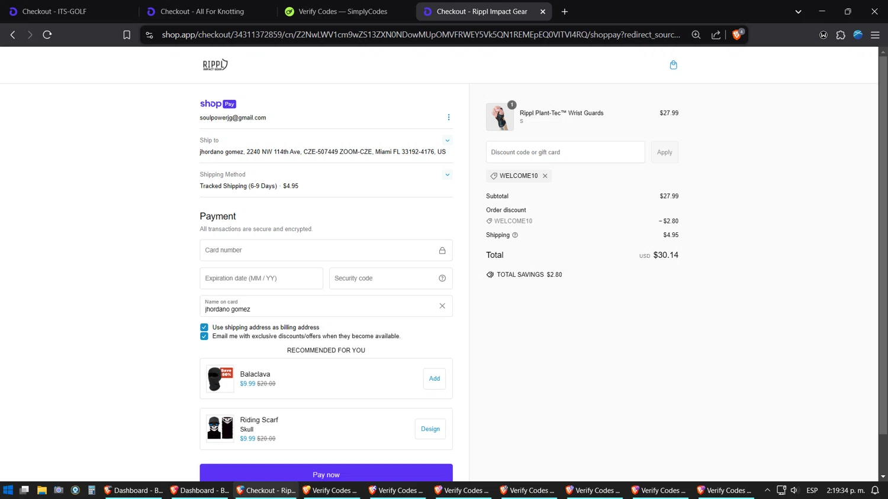The width and height of the screenshot is (888, 499).
Task: Click the Rippl Impact Gear logo
Action: tap(215, 64)
